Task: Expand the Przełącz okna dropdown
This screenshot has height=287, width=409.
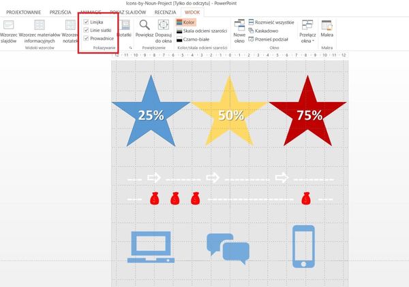Action: [307, 32]
